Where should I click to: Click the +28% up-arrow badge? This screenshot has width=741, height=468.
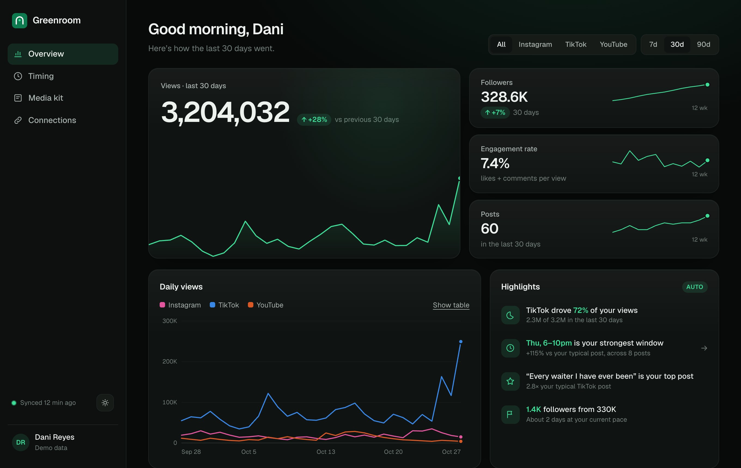[x=314, y=119]
